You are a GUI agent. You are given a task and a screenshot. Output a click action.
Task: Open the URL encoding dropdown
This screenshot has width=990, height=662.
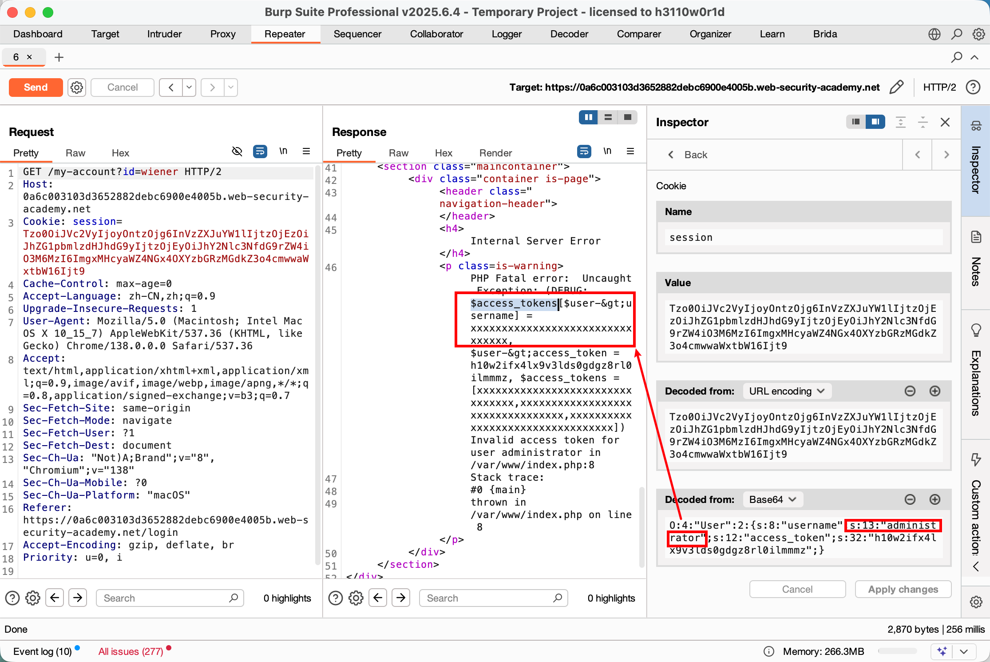point(787,391)
